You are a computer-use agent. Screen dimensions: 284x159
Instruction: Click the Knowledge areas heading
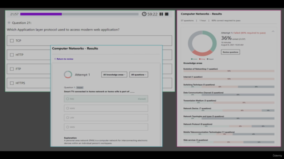tap(193, 63)
